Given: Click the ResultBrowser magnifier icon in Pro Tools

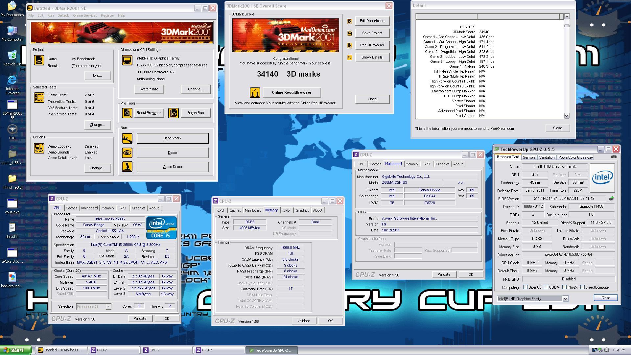Looking at the screenshot, I should pos(127,113).
